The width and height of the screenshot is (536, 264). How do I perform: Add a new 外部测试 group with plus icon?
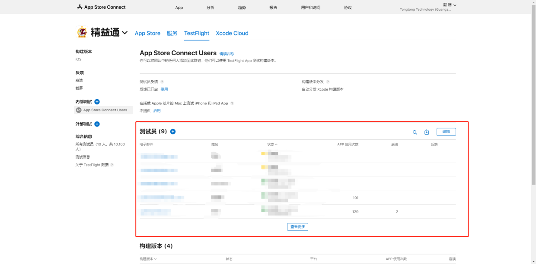(97, 124)
